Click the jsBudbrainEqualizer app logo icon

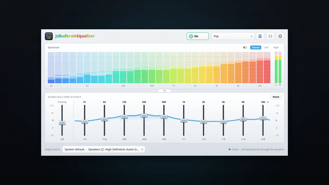point(49,36)
